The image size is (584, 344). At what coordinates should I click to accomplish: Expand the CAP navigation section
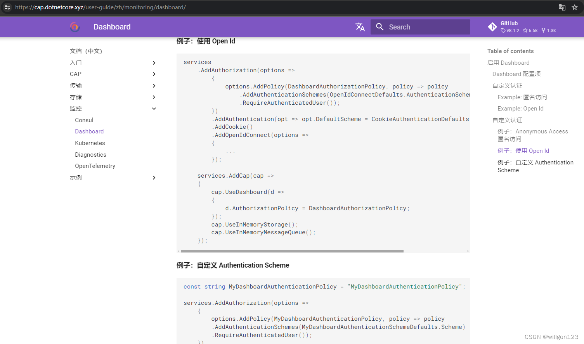tap(154, 74)
